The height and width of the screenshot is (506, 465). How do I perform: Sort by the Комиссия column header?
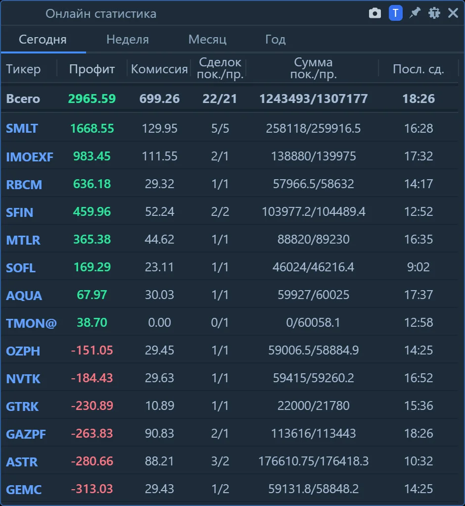point(159,69)
